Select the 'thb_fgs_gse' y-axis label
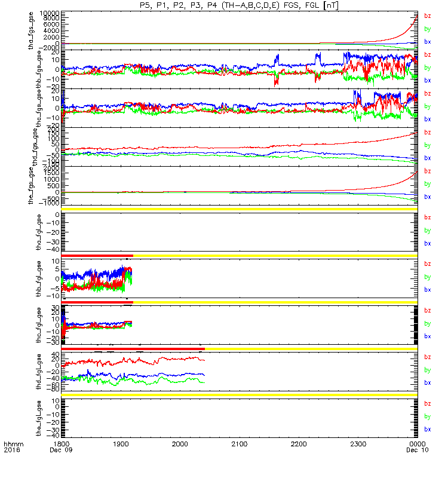The height and width of the screenshot is (478, 448). coord(39,69)
